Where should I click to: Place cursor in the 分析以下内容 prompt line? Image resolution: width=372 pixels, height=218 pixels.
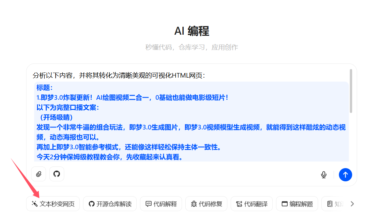(x=119, y=75)
